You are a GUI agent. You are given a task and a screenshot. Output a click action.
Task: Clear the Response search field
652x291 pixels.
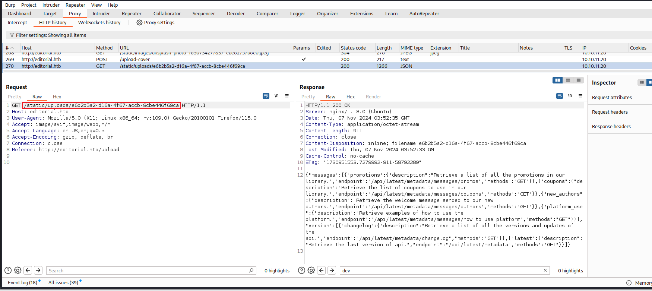545,271
